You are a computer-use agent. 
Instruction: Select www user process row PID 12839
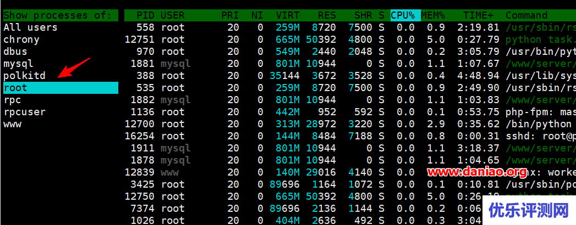tap(350, 173)
